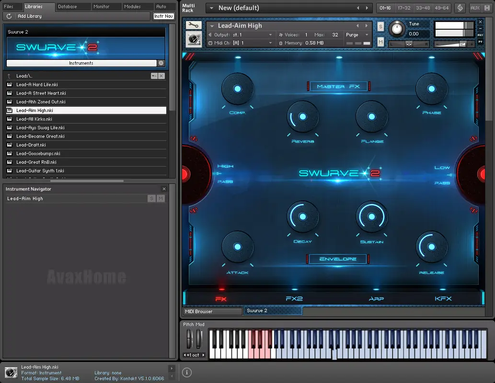Click the Tune knob
This screenshot has width=495, height=383.
tap(397, 29)
